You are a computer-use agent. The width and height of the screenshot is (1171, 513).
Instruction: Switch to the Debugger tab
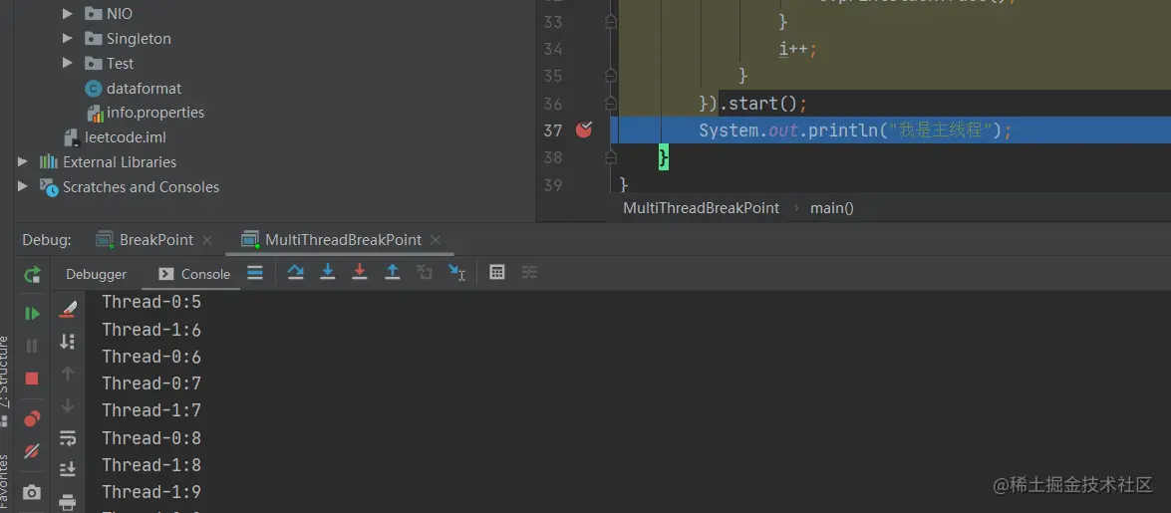coord(97,274)
